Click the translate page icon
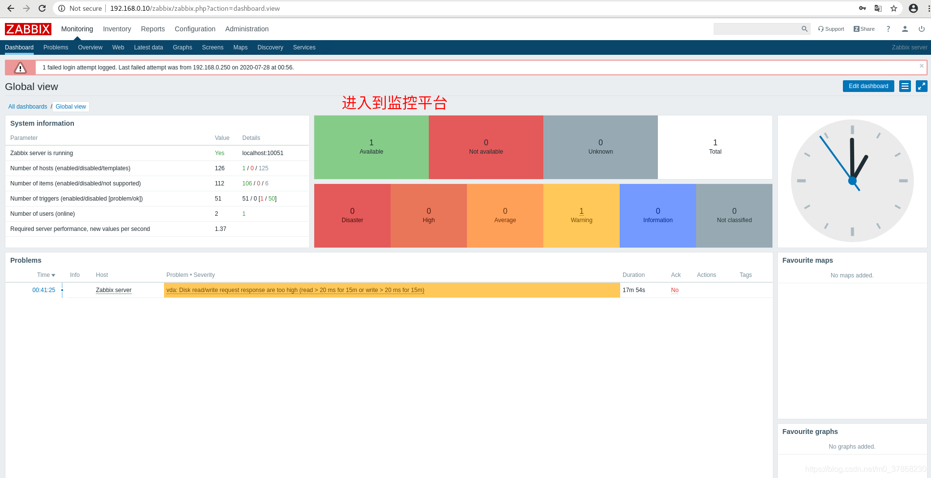Viewport: 931px width, 478px height. pyautogui.click(x=878, y=8)
